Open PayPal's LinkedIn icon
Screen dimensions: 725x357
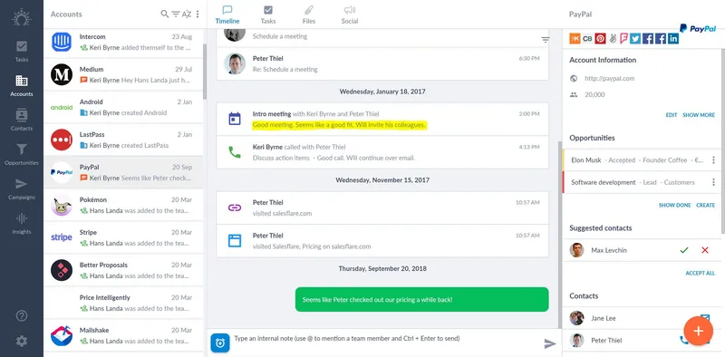[673, 38]
